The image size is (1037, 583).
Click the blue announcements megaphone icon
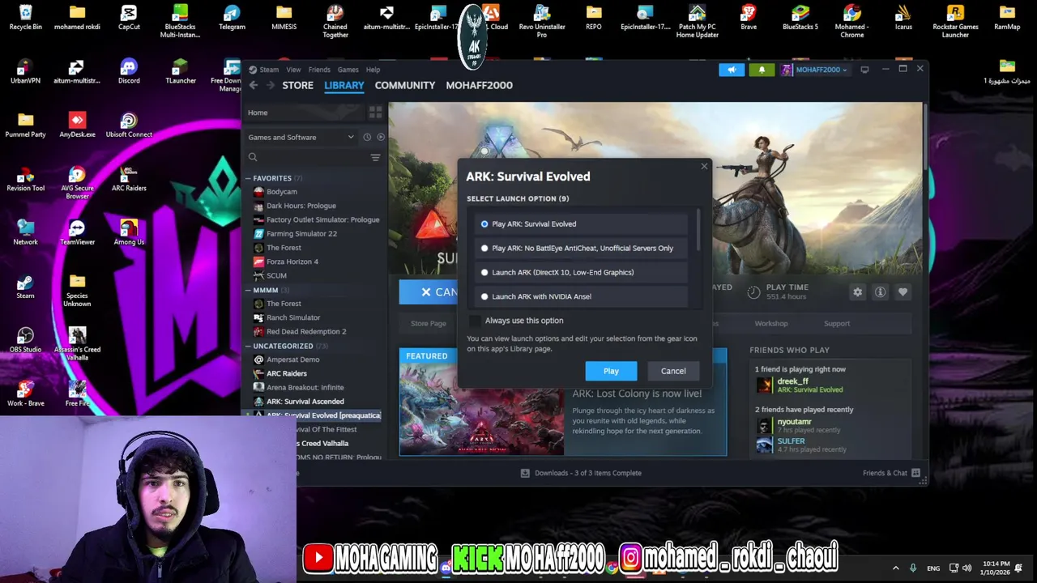pyautogui.click(x=732, y=70)
